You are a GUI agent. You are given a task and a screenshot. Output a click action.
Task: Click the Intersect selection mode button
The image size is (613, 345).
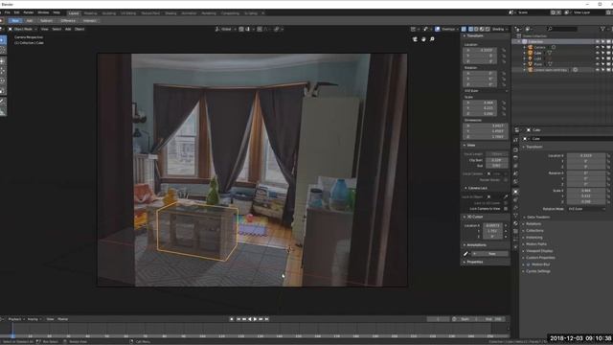coord(89,21)
